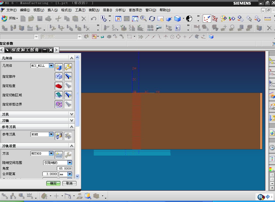Click the 取消 button
This screenshot has width=275, height=202.
[69, 183]
